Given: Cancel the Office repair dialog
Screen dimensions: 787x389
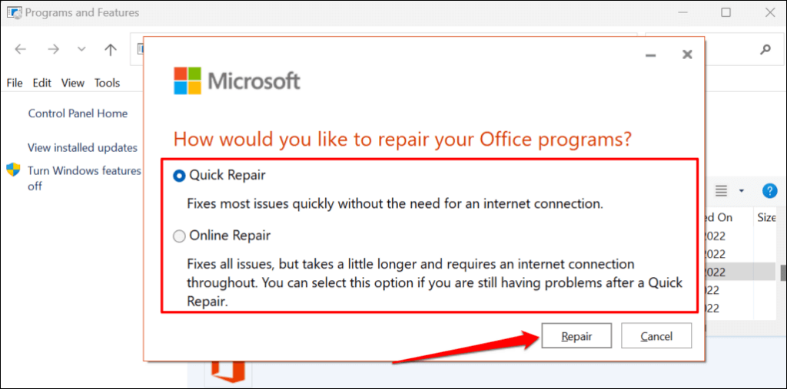Looking at the screenshot, I should (656, 336).
